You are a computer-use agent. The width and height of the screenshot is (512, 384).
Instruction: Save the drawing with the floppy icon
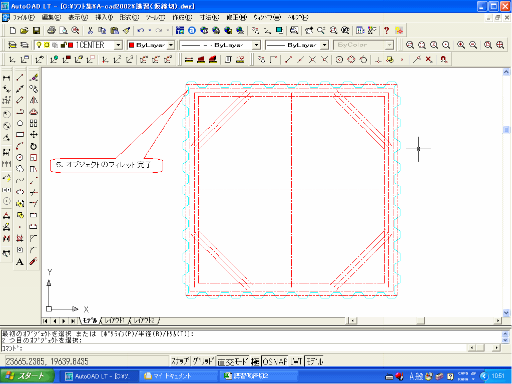point(36,31)
